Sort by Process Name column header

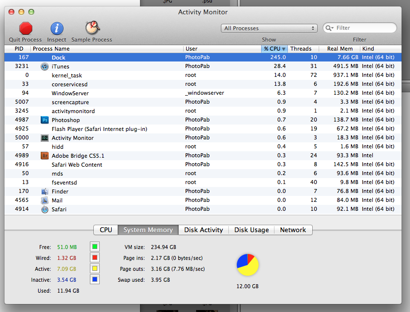click(x=107, y=49)
